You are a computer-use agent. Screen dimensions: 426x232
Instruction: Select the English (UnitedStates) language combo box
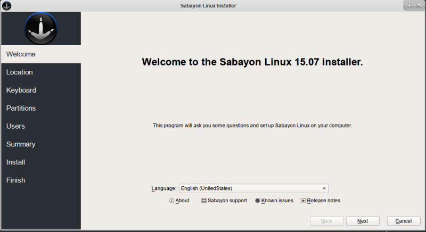(254, 188)
